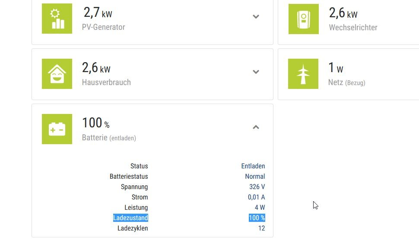Screen dimensions: 419x240
Task: Click the PV-Generator solar panel icon
Action: (57, 19)
